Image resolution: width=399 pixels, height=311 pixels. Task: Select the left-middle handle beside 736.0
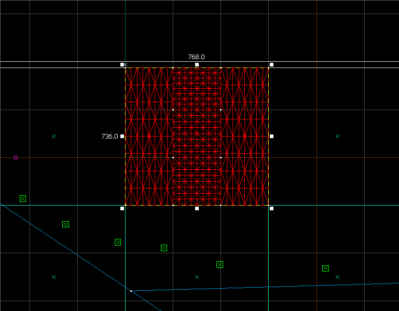(122, 136)
